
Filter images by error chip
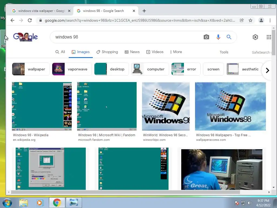click(186, 69)
